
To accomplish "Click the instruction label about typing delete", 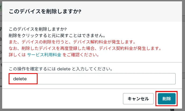I will [x=60, y=69].
